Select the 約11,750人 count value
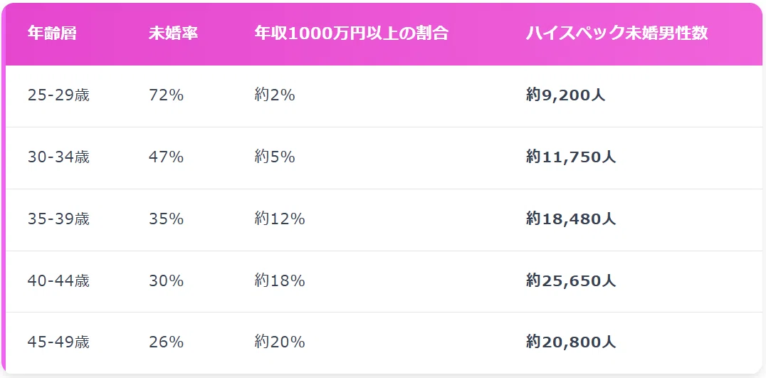The image size is (766, 378). 571,157
